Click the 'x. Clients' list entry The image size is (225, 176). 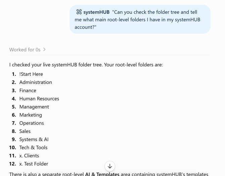coord(29,156)
